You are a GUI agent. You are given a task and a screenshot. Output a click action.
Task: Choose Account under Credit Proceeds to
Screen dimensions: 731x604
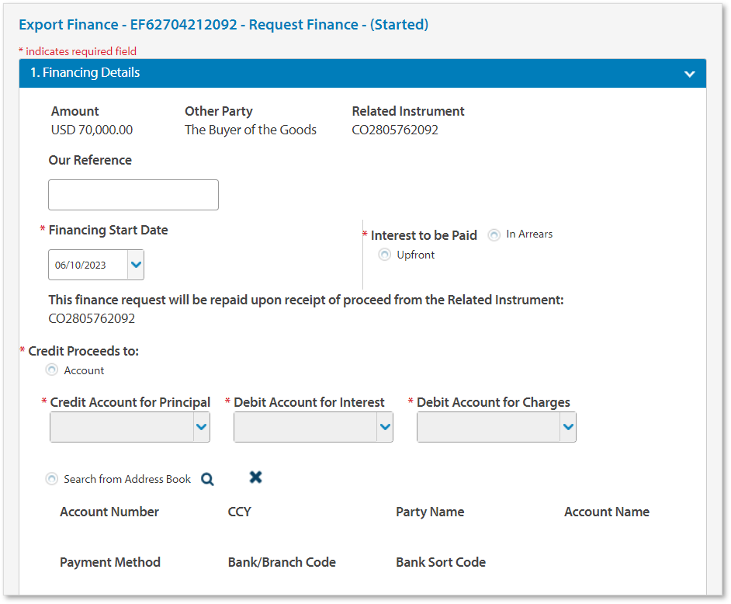[50, 370]
